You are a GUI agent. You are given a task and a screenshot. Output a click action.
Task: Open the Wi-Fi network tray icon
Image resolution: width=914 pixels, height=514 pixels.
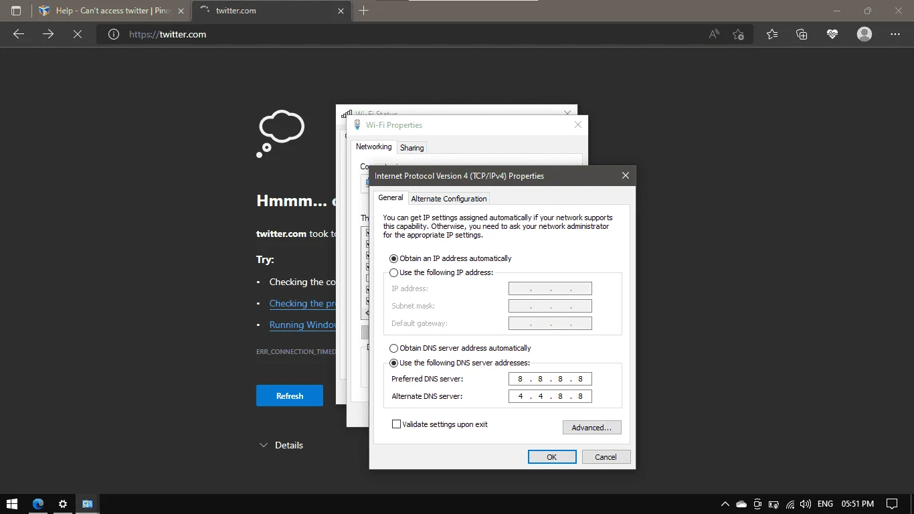(x=790, y=504)
